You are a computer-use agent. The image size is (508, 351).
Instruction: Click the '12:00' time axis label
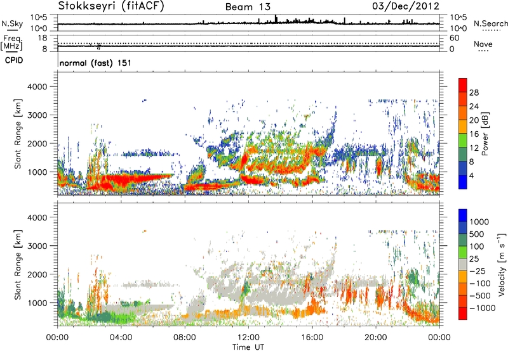tap(248, 338)
